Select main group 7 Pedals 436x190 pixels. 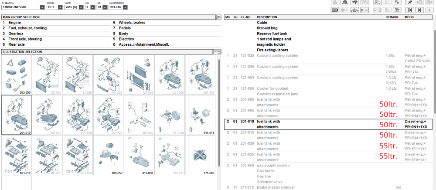(x=167, y=28)
